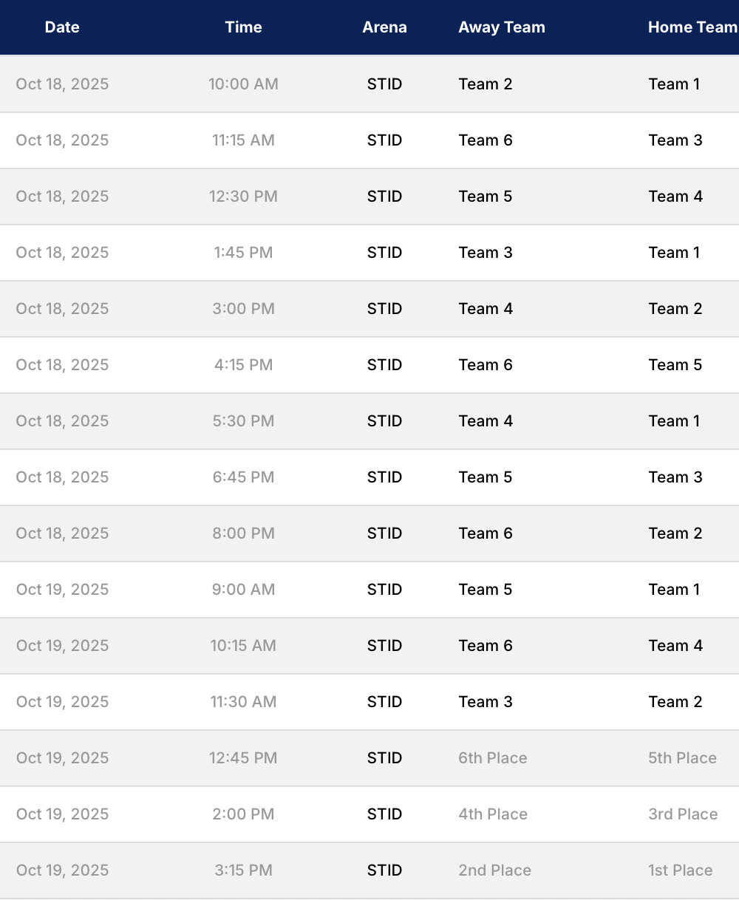Select Team 3 away team at 11:30 AM
Screen dimensions: 739x900
pyautogui.click(x=486, y=702)
